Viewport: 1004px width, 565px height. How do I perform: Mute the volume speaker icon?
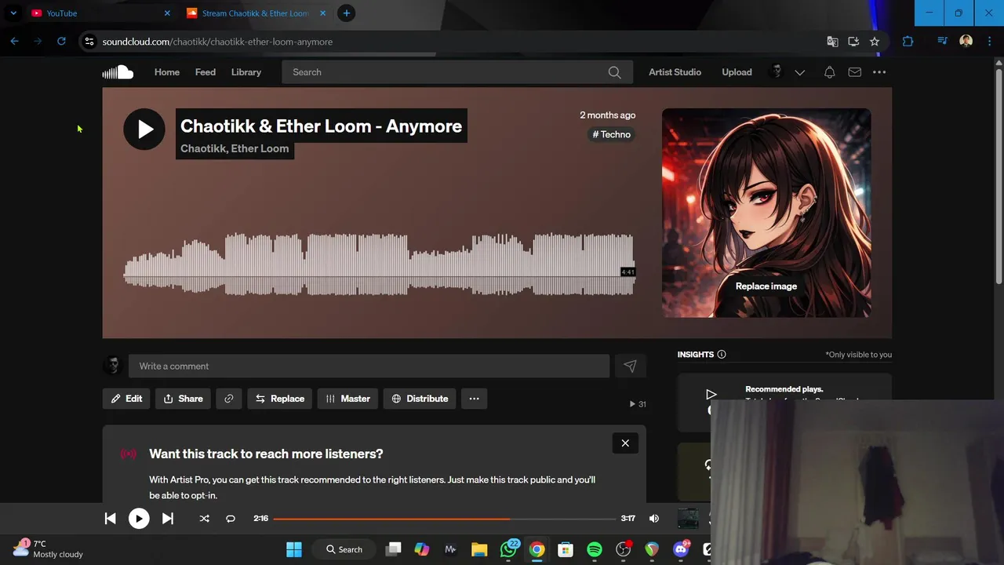click(654, 518)
